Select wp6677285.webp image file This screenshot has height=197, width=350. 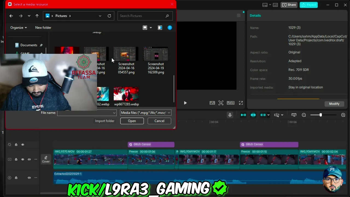pyautogui.click(x=126, y=97)
